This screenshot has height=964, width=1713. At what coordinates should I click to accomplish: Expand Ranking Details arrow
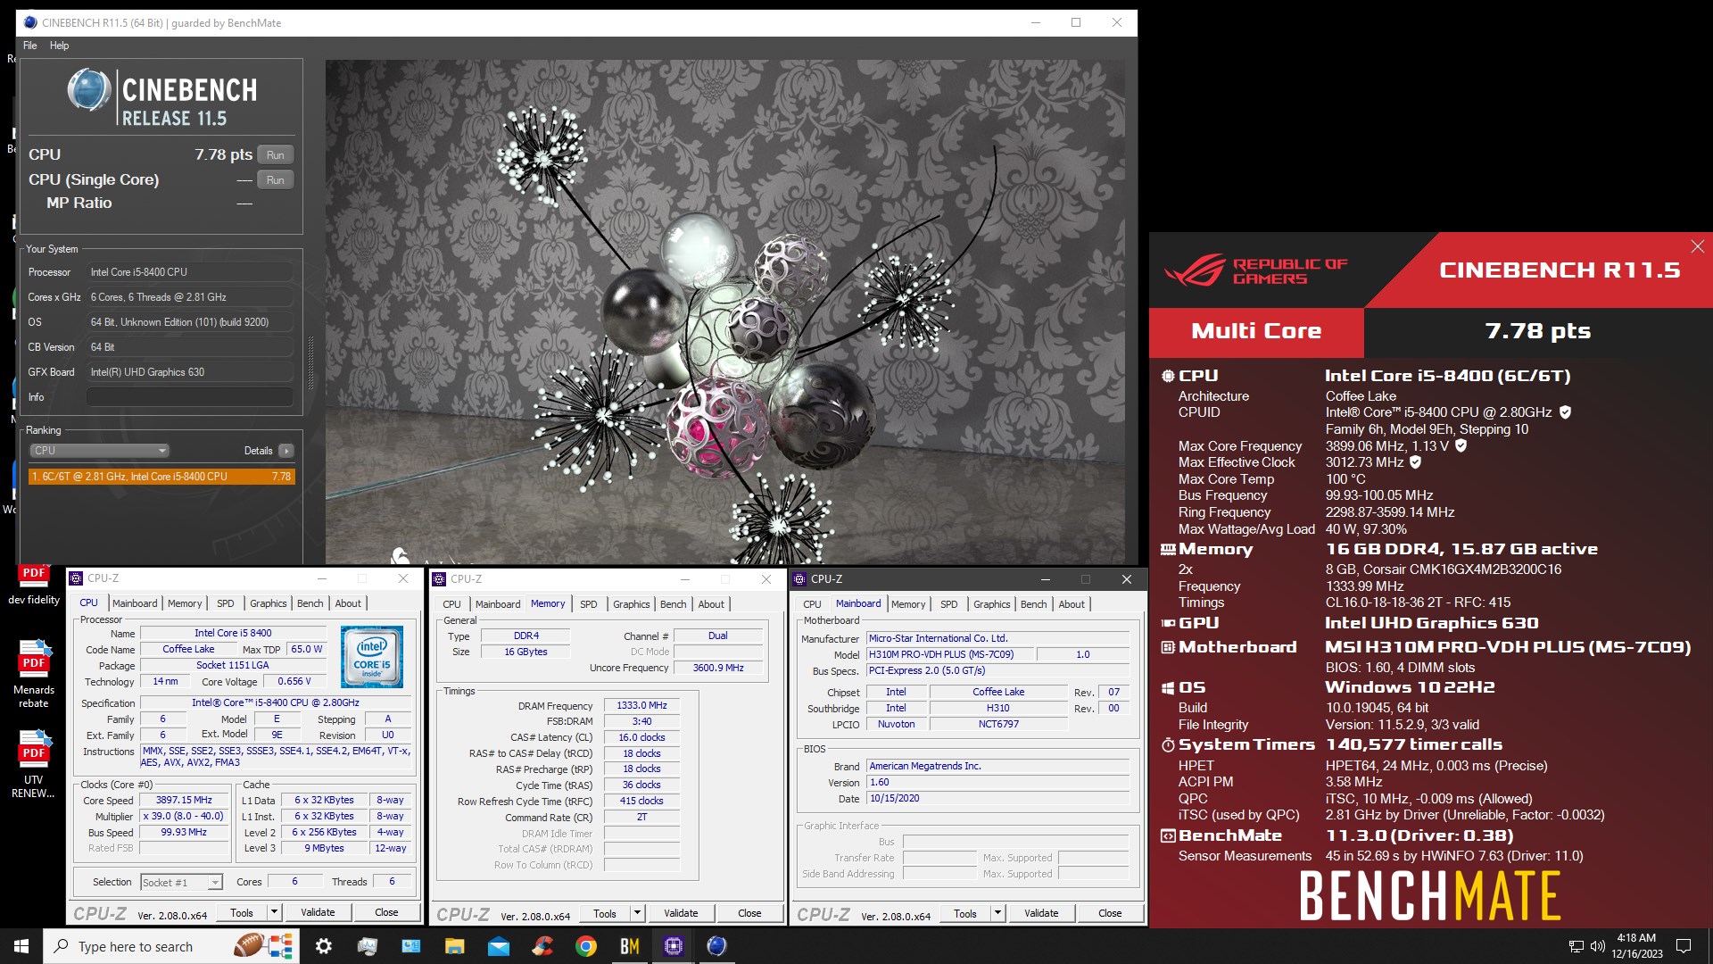point(286,451)
